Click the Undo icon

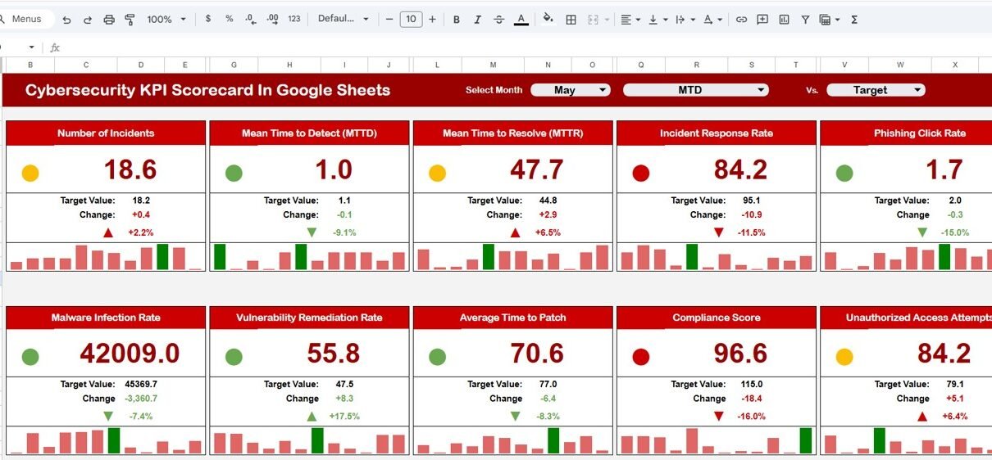66,19
